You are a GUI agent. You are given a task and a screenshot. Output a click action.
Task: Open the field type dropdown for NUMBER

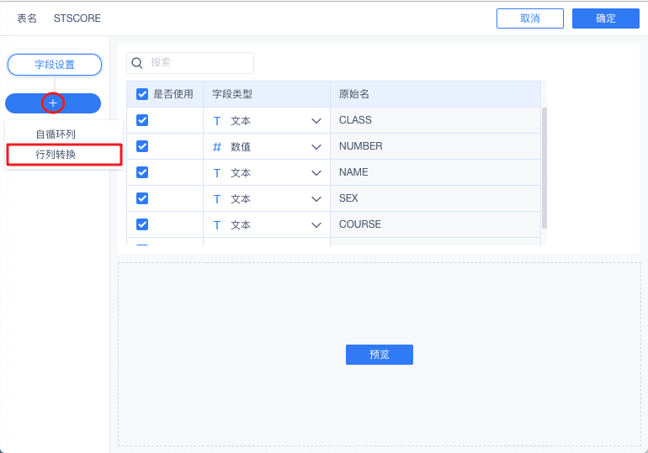(316, 147)
